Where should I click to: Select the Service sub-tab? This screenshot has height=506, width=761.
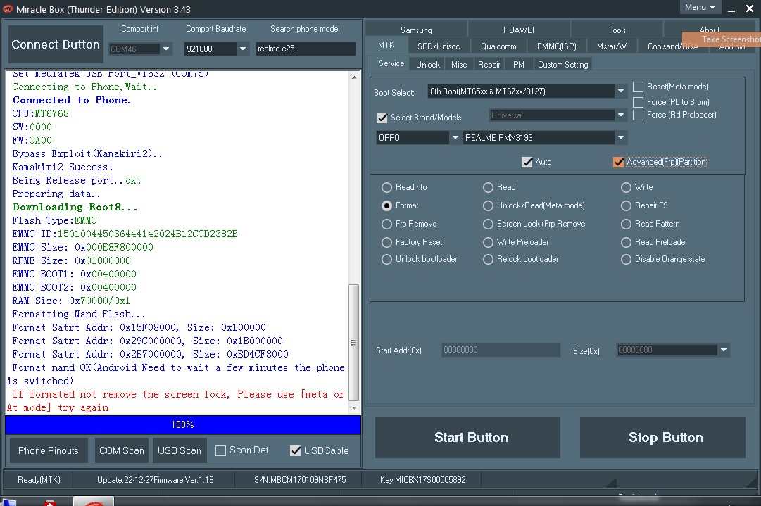point(391,63)
